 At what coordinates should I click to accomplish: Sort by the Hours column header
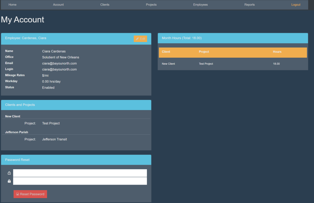[277, 52]
